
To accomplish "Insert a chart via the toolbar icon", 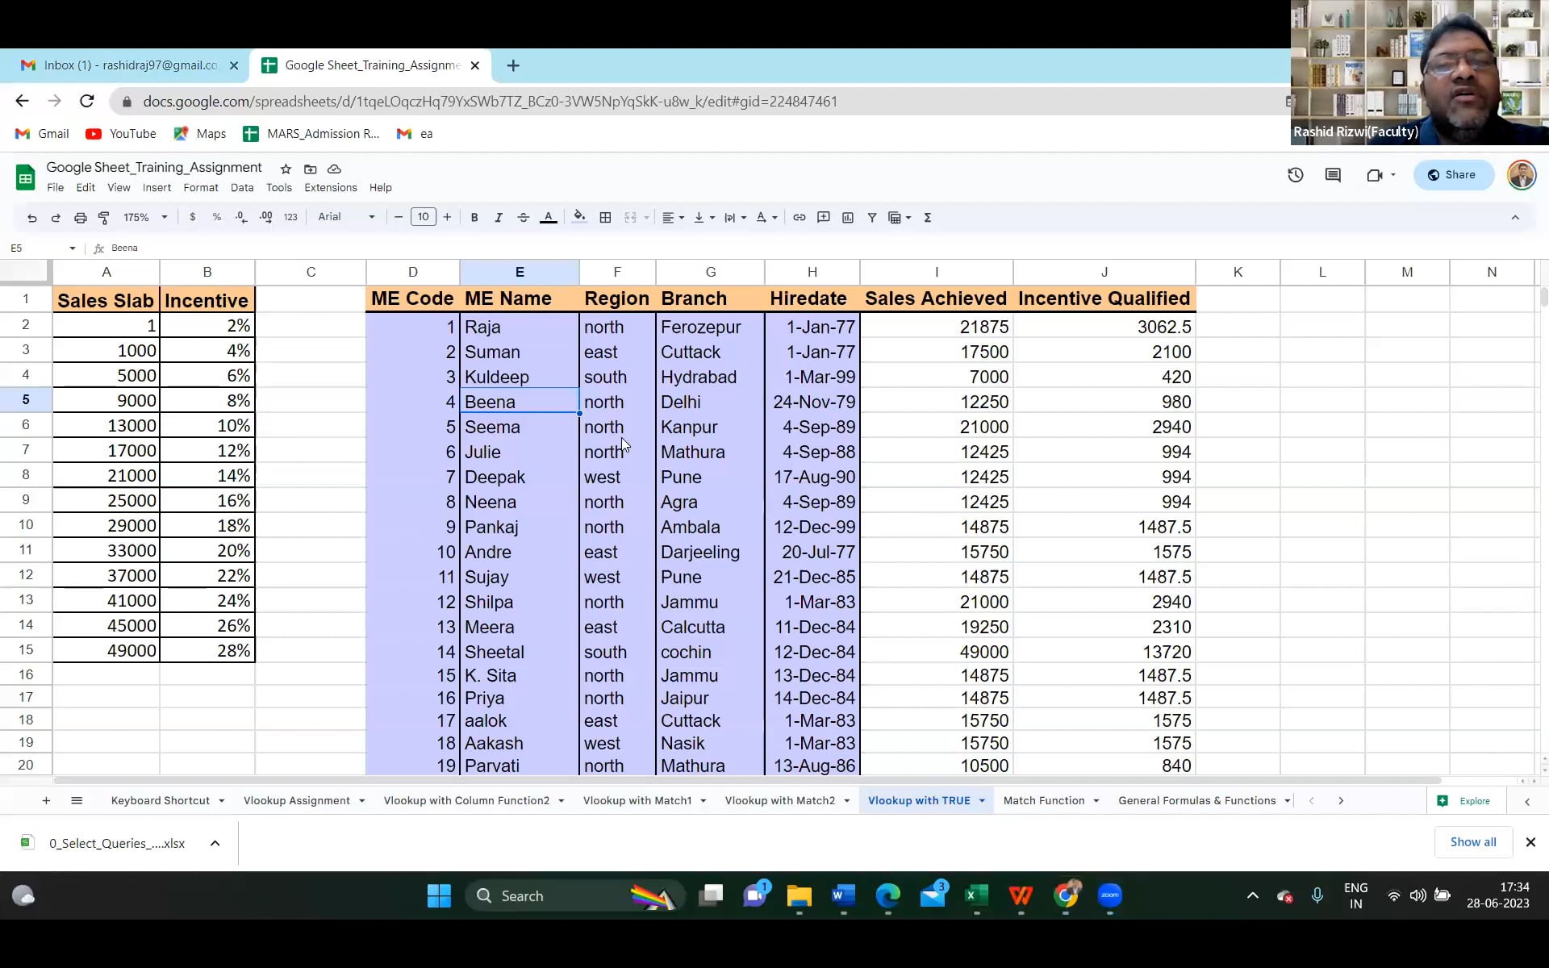I will (x=848, y=217).
